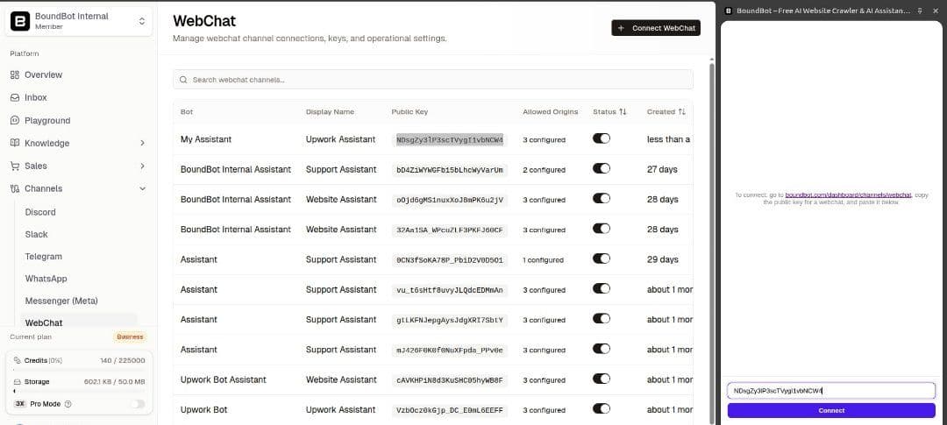Click the Channels icon in the sidebar

15,188
